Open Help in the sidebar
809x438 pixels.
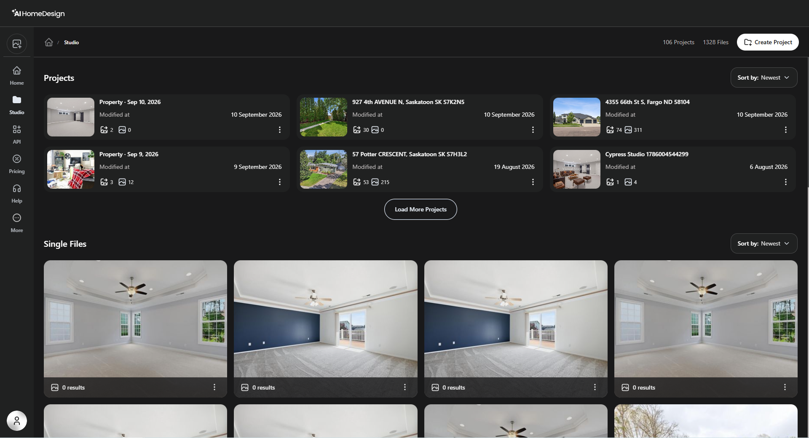point(17,194)
